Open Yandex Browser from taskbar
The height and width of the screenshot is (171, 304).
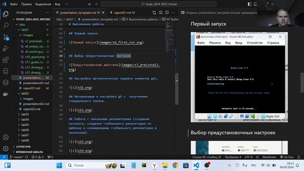point(154,165)
